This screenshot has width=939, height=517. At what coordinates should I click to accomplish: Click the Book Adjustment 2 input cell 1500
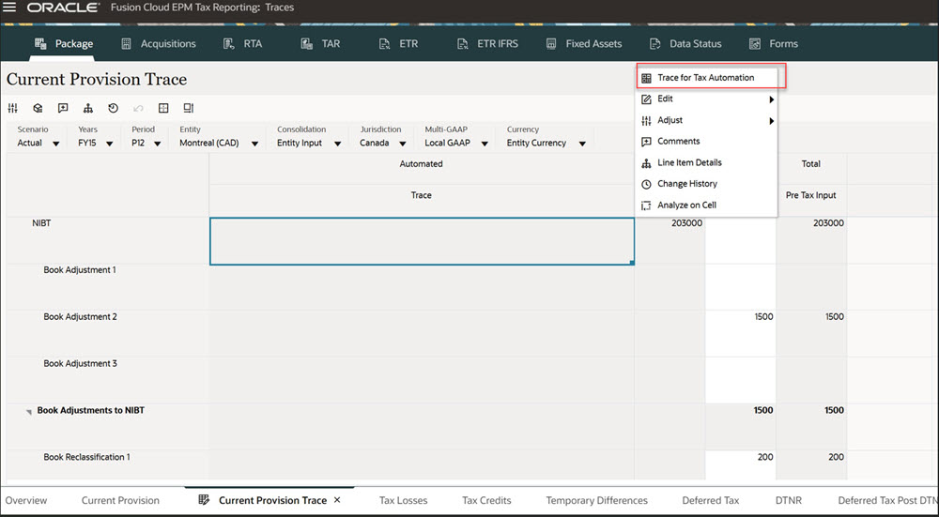pos(741,333)
